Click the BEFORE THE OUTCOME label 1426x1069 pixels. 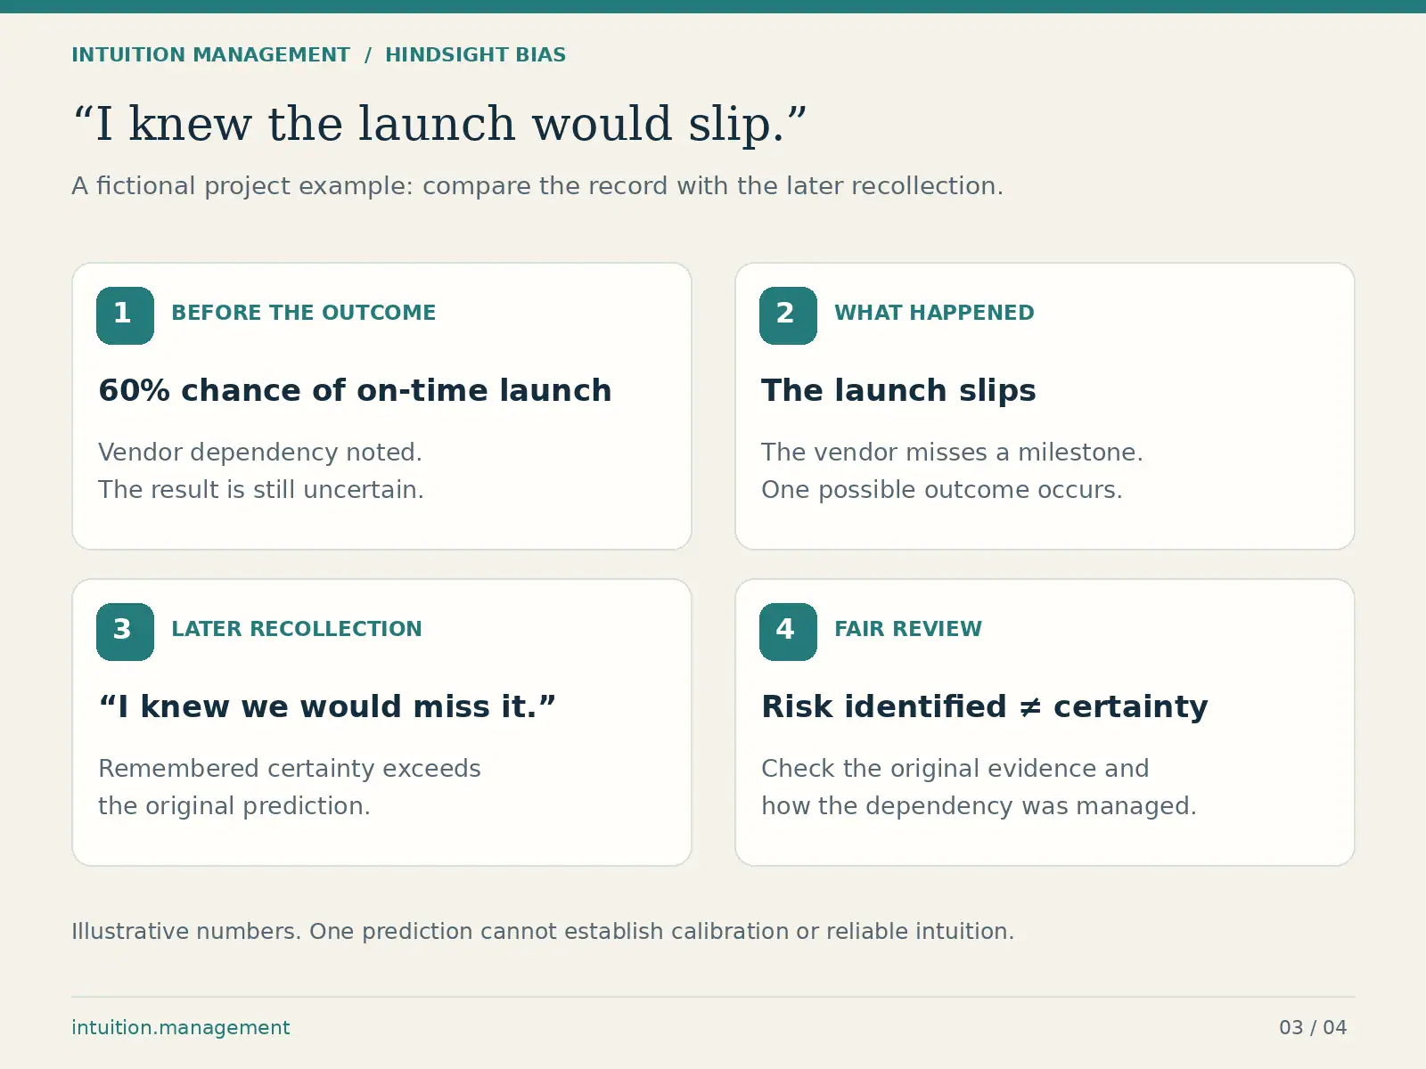[x=304, y=313]
